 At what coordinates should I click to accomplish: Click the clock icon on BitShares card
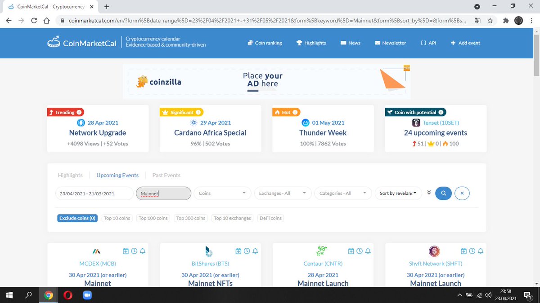click(247, 251)
